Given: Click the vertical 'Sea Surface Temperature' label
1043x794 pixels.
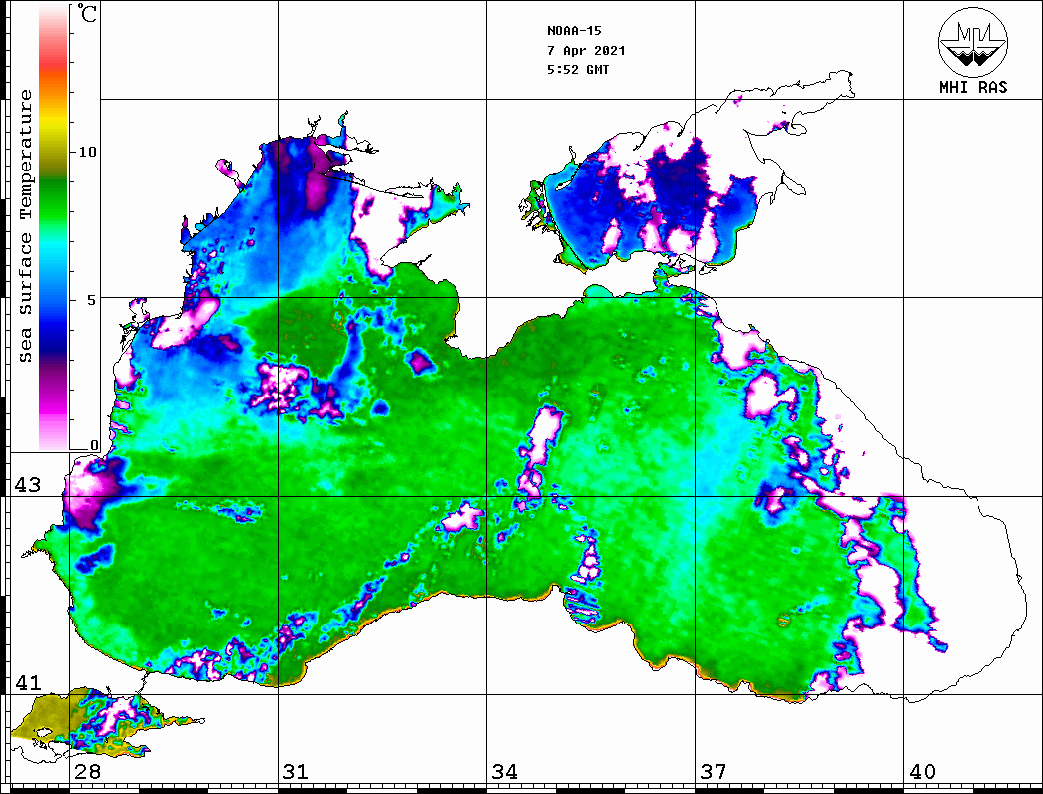Looking at the screenshot, I should click(25, 226).
